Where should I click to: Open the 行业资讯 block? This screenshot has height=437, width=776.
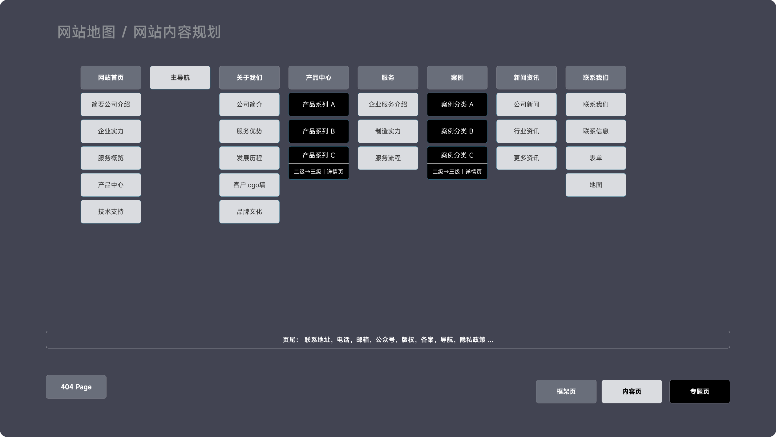(x=526, y=131)
